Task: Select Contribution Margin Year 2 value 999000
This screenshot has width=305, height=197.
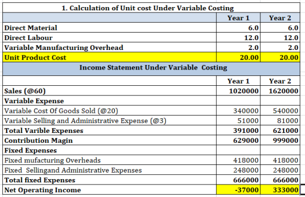Action: 280,140
